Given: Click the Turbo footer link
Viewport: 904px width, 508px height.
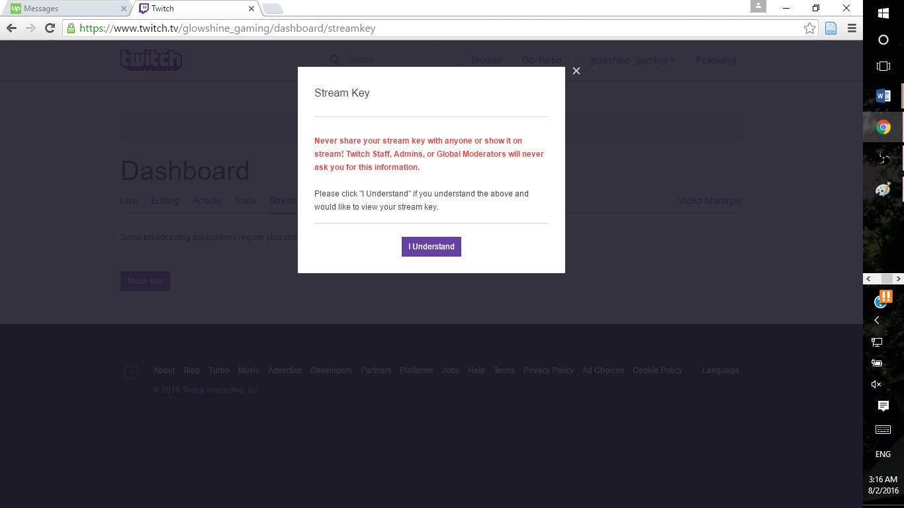Looking at the screenshot, I should click(219, 370).
